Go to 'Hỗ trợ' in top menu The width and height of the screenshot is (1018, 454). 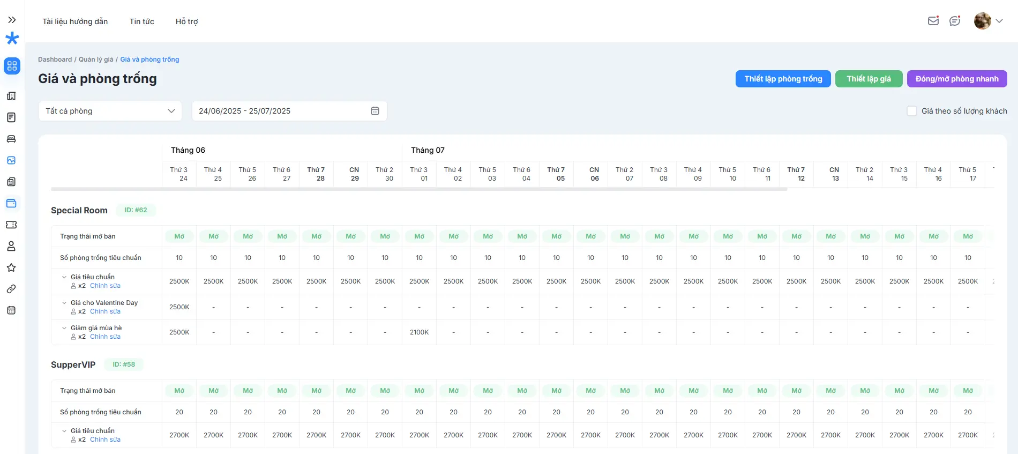coord(186,21)
